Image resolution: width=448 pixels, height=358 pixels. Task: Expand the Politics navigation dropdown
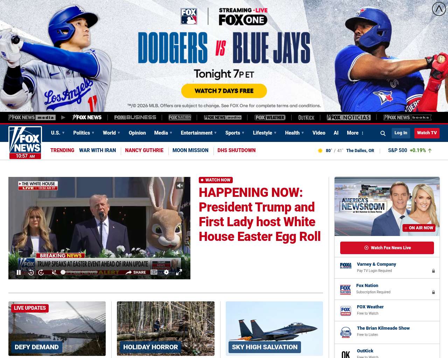click(x=84, y=133)
